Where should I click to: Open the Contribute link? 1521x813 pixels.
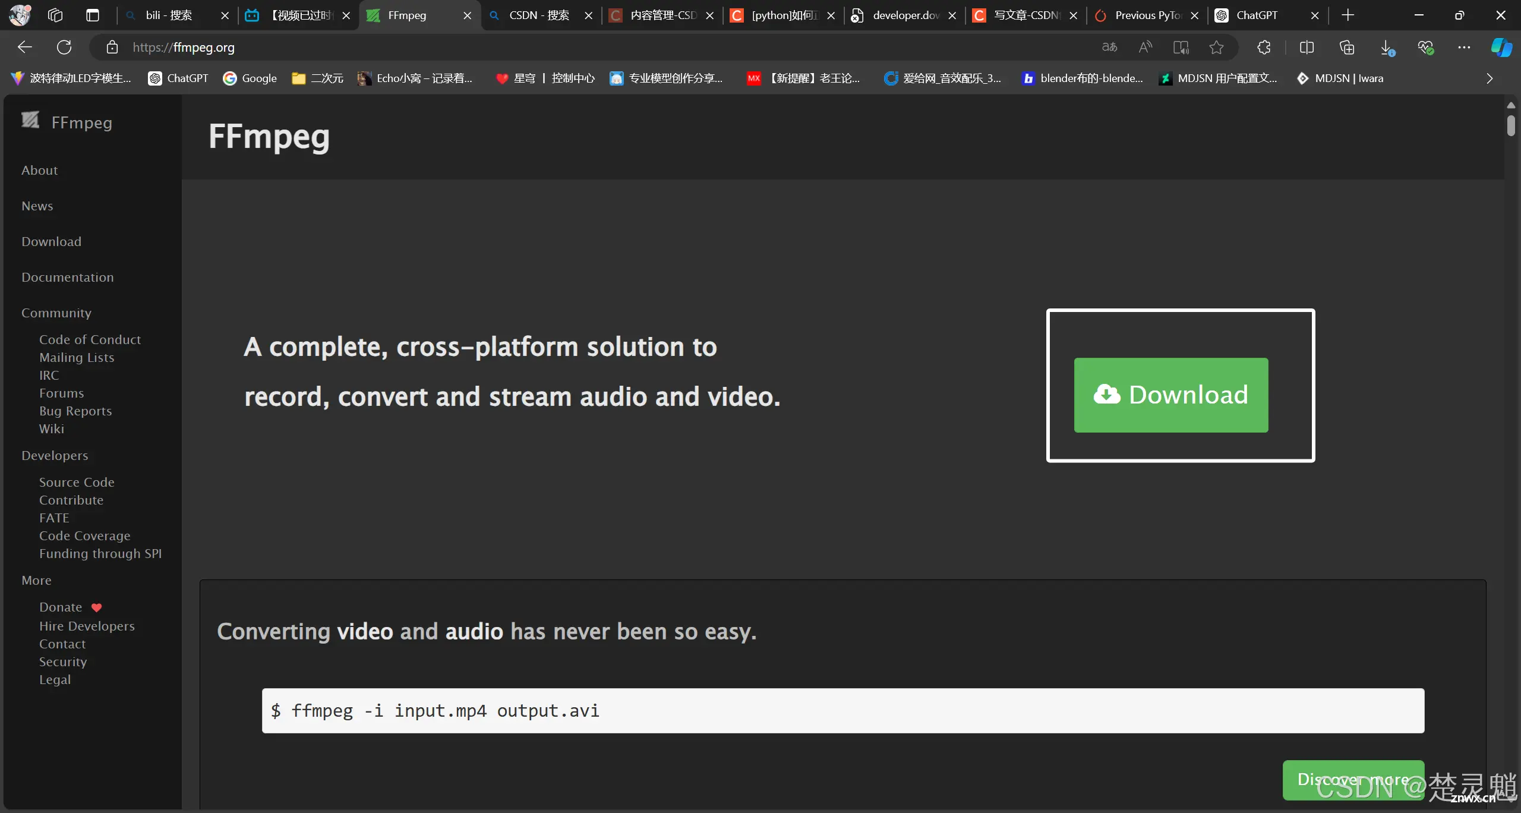(71, 500)
